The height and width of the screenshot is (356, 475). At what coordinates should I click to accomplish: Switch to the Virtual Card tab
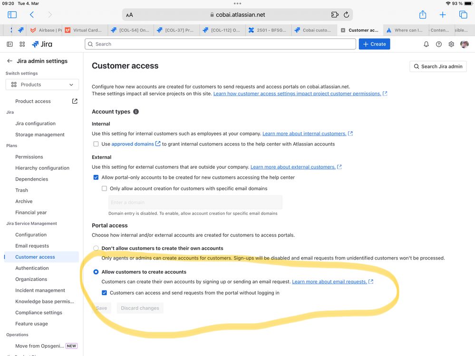click(85, 30)
